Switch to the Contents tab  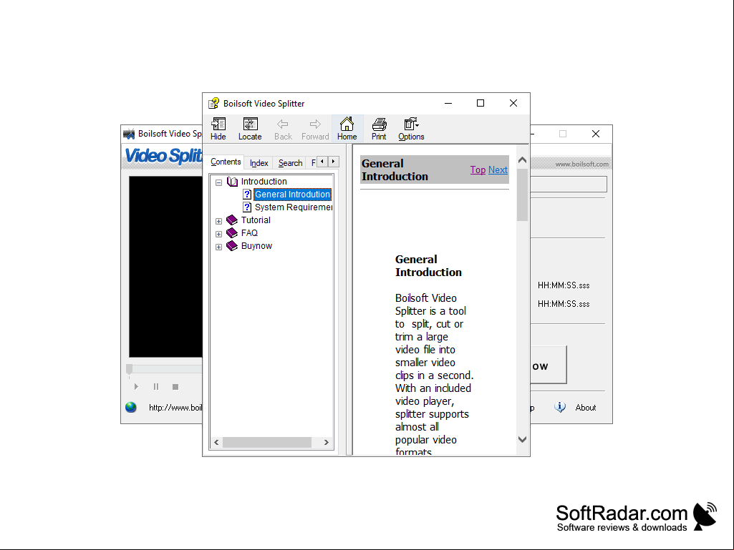point(226,162)
